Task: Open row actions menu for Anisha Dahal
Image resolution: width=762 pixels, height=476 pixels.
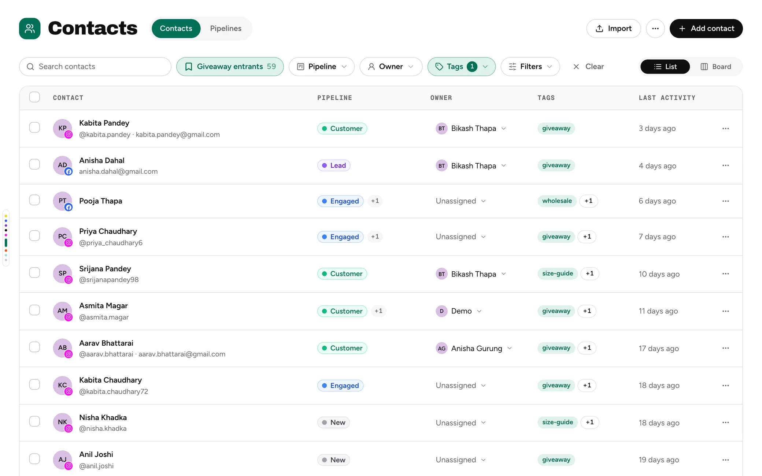Action: pos(725,166)
